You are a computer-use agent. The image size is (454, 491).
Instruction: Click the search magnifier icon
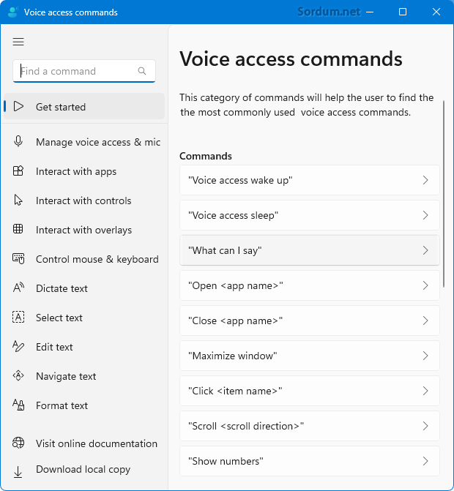point(142,71)
